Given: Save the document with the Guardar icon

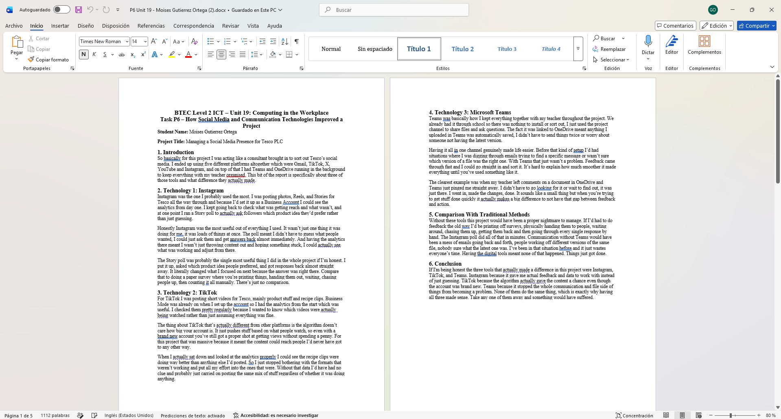Looking at the screenshot, I should (79, 10).
